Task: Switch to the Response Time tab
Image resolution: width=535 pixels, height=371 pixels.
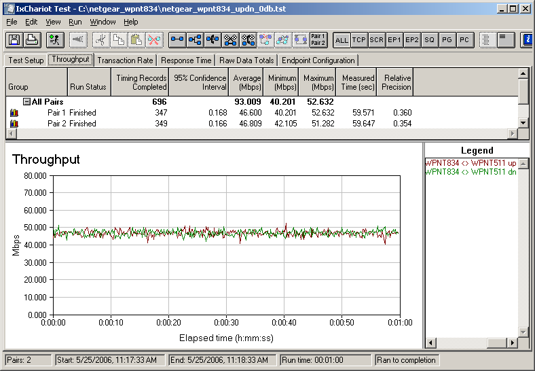Action: 186,60
